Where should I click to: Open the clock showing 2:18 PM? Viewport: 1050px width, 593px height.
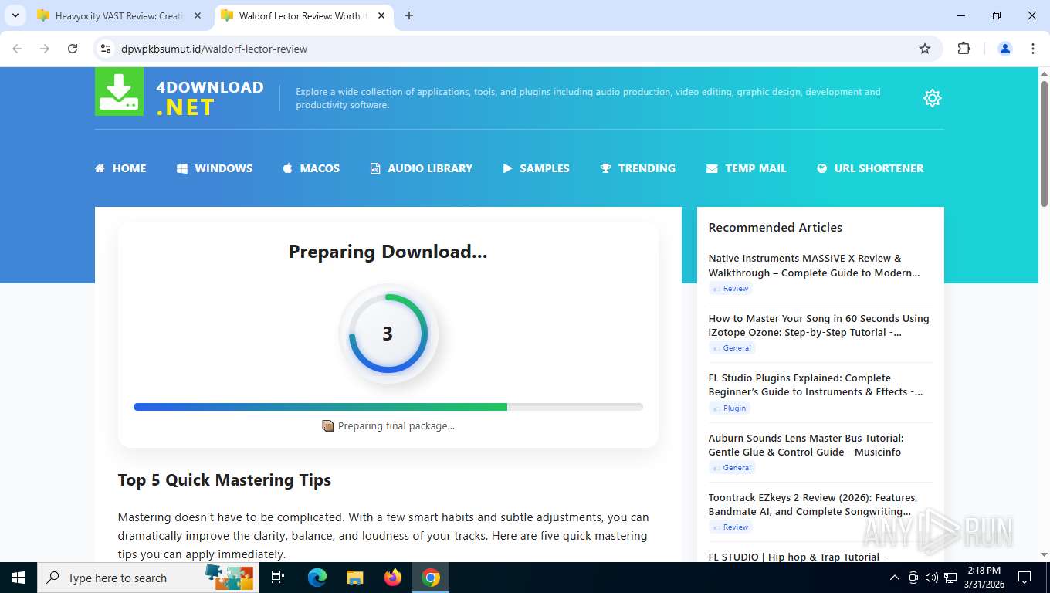tap(984, 578)
